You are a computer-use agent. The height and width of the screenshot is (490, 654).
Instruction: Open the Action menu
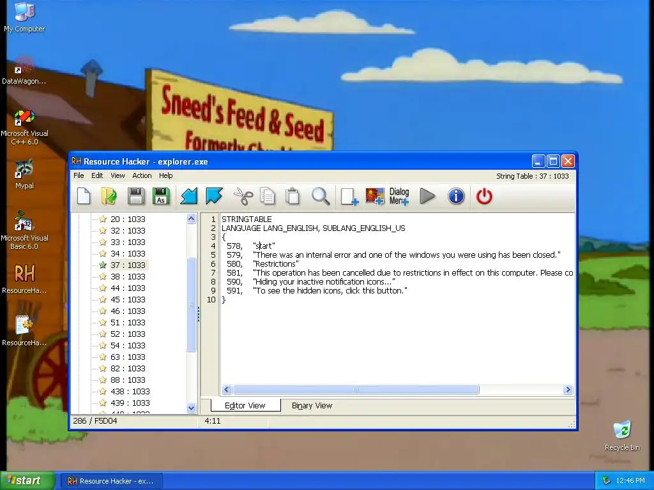coord(142,175)
